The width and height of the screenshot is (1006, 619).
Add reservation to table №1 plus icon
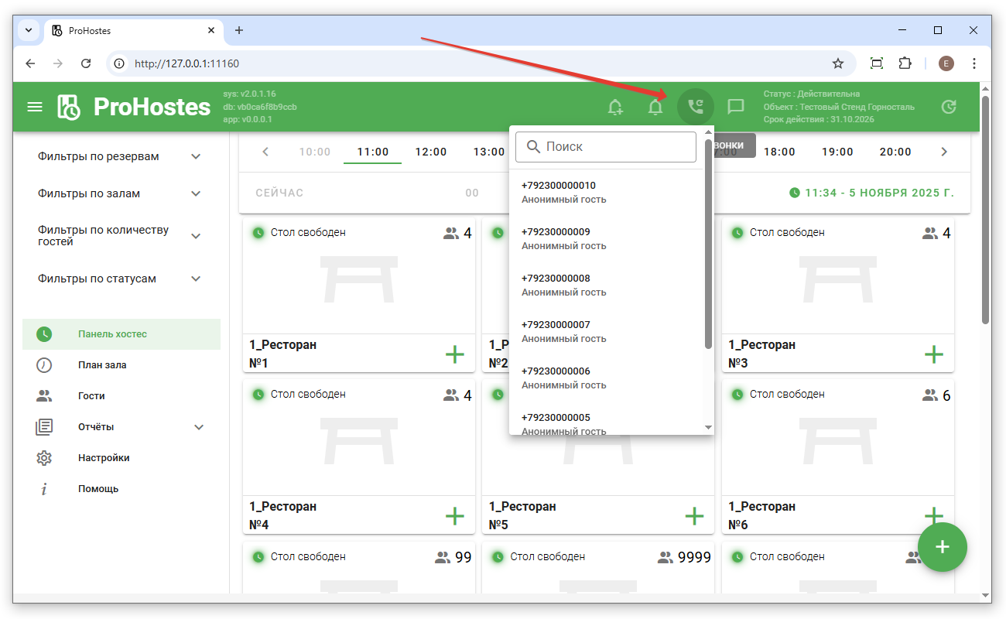tap(455, 354)
